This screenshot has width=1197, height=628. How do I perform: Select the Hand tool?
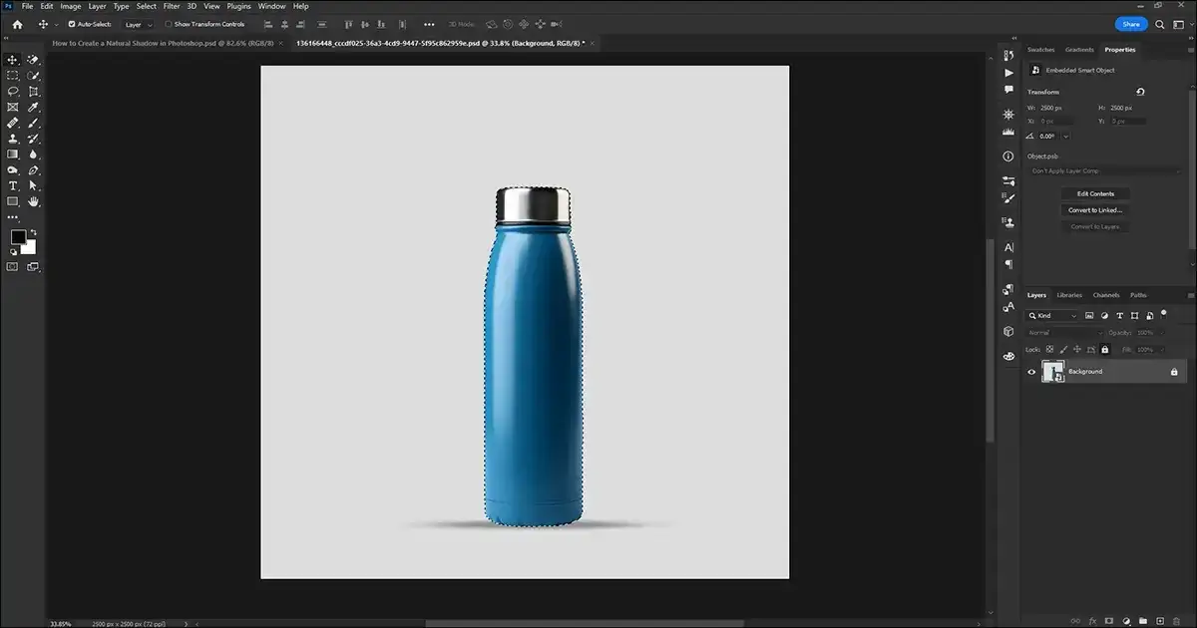(x=33, y=201)
